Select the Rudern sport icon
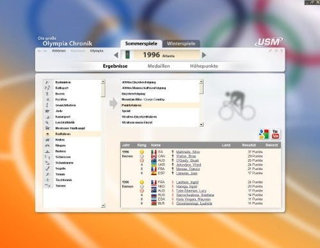The height and width of the screenshot is (248, 320). pos(47,151)
